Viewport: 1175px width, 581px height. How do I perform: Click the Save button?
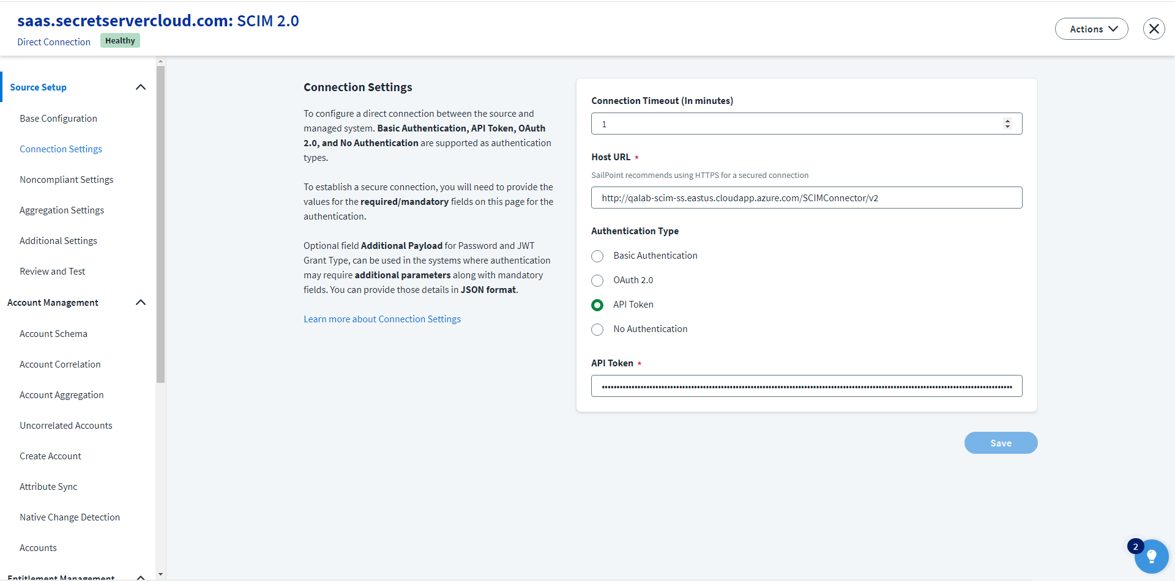coord(1001,443)
